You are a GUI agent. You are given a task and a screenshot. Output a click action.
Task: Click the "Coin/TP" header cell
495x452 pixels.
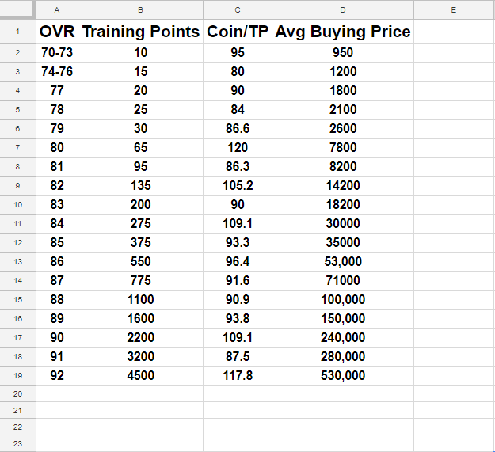tap(238, 32)
